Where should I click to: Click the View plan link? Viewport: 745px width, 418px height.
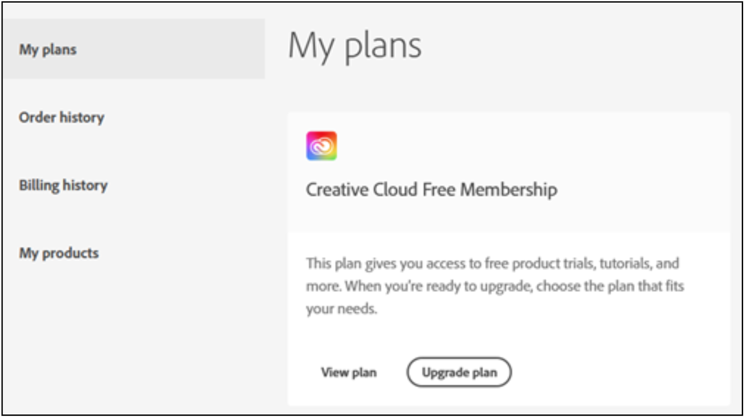coord(349,372)
